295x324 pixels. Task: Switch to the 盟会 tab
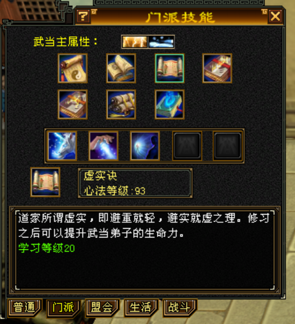click(102, 308)
